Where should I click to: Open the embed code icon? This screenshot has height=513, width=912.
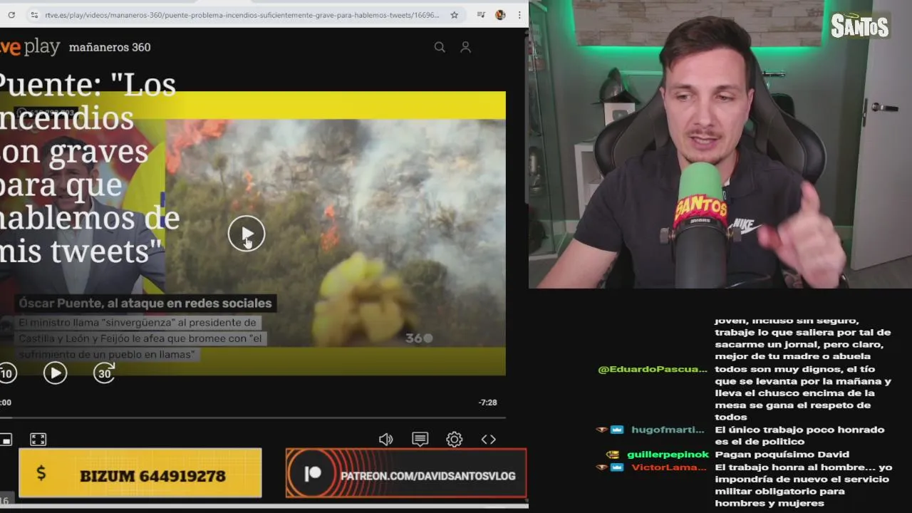(489, 440)
